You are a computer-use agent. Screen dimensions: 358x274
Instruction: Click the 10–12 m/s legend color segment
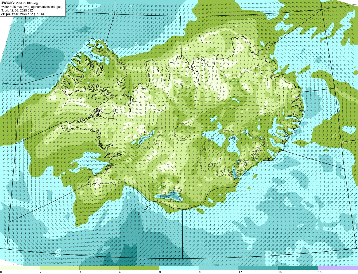click(x=219, y=268)
